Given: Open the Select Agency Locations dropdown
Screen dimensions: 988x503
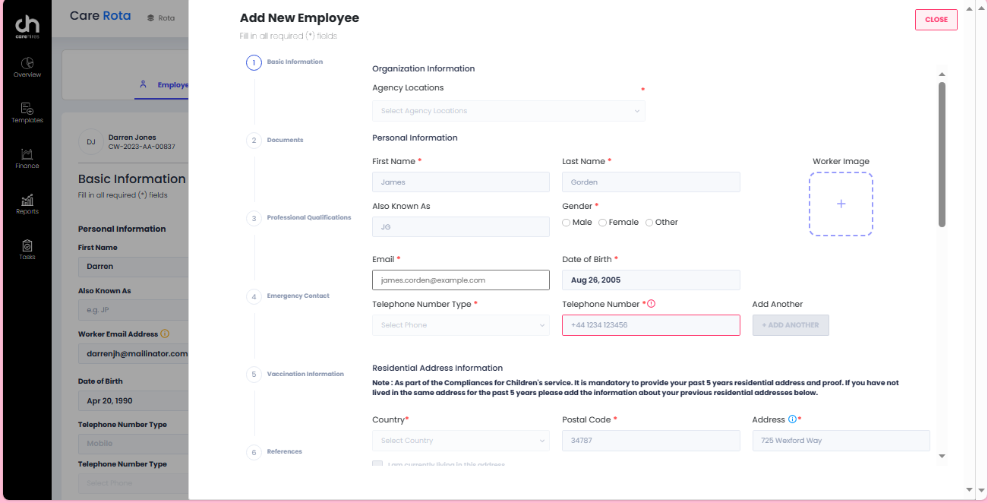Looking at the screenshot, I should click(x=508, y=111).
